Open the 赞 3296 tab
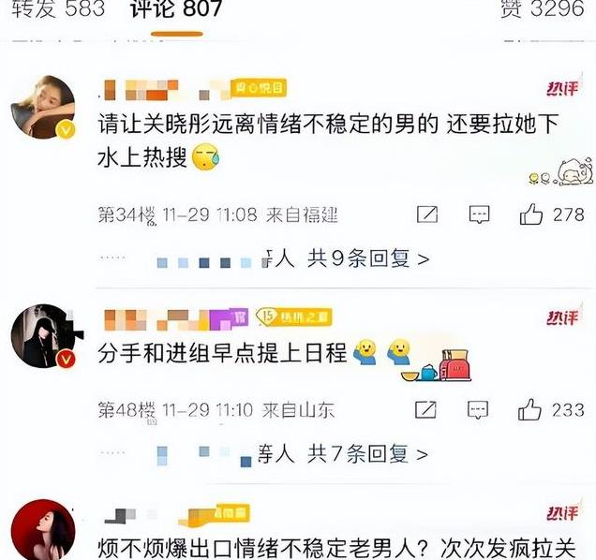Viewport: 596px width, 560px height. pos(542,8)
